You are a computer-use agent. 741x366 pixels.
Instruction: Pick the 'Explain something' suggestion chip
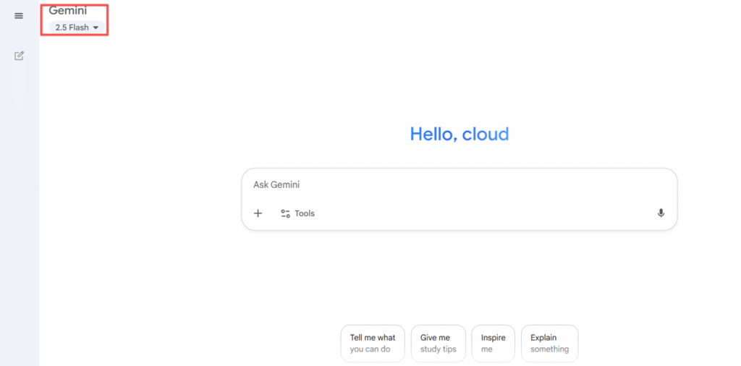pyautogui.click(x=550, y=344)
